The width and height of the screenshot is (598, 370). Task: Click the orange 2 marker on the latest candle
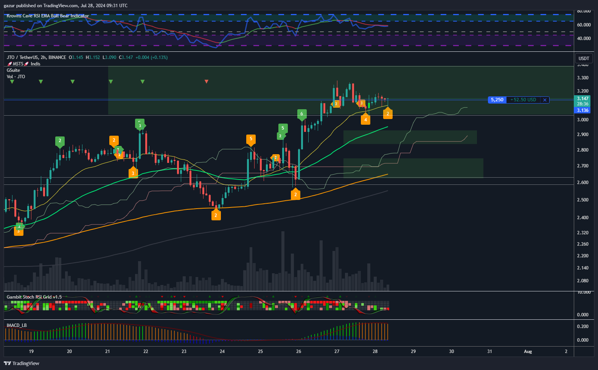(x=388, y=113)
